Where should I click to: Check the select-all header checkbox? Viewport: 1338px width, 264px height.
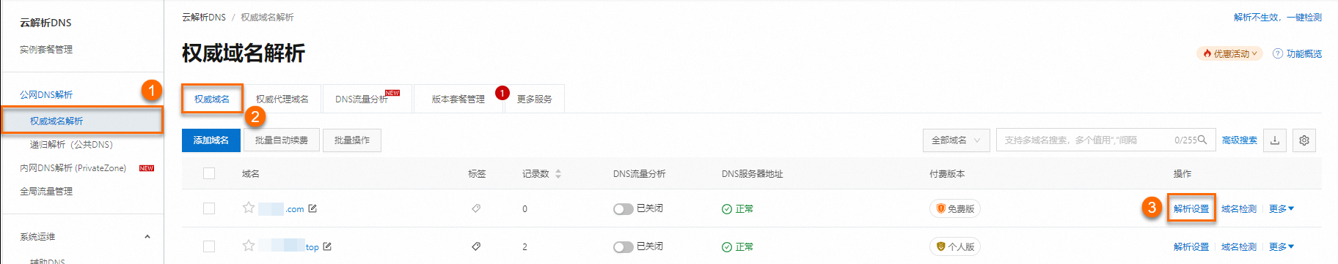click(x=209, y=173)
